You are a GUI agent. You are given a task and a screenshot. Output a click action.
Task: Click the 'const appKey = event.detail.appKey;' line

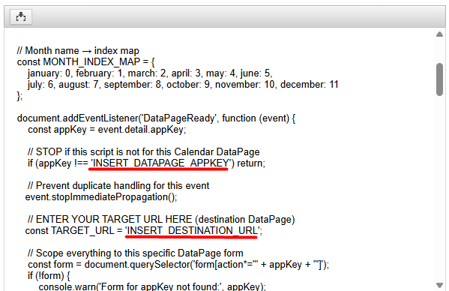(x=106, y=130)
